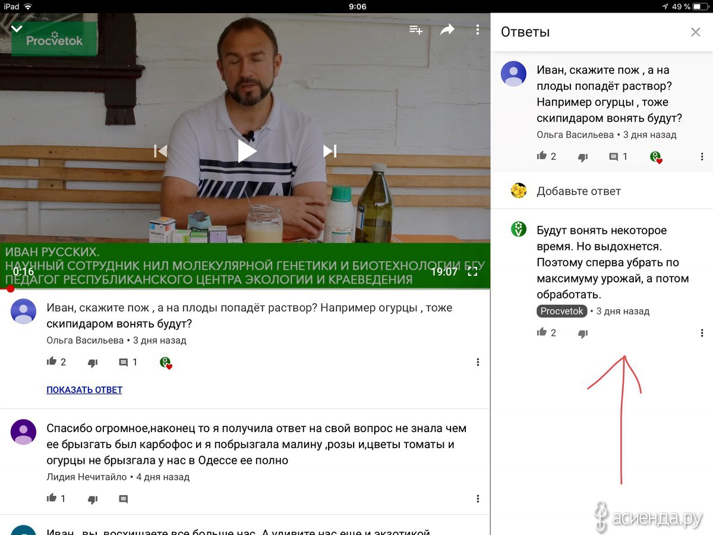713x535 pixels.
Task: Tap the location services arrow icon
Action: click(x=664, y=7)
